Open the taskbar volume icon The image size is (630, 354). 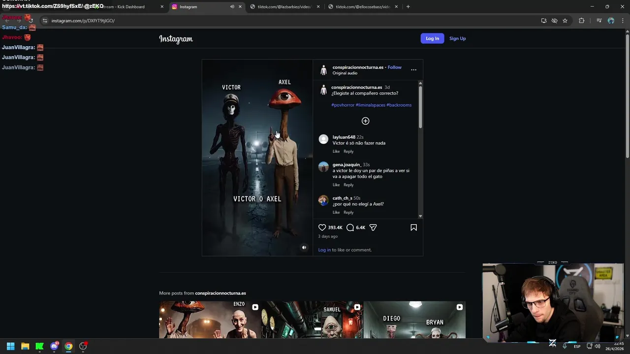click(x=598, y=346)
